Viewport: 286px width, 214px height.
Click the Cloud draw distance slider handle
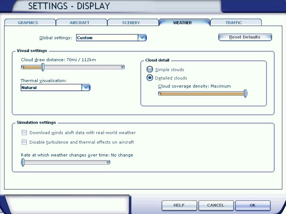point(43,67)
